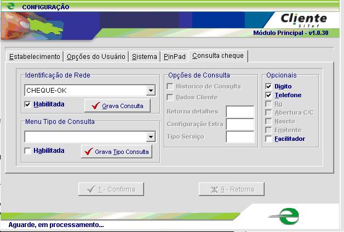This screenshot has width=344, height=232.
Task: Click the Cliente SiTef logo
Action: coord(303,20)
